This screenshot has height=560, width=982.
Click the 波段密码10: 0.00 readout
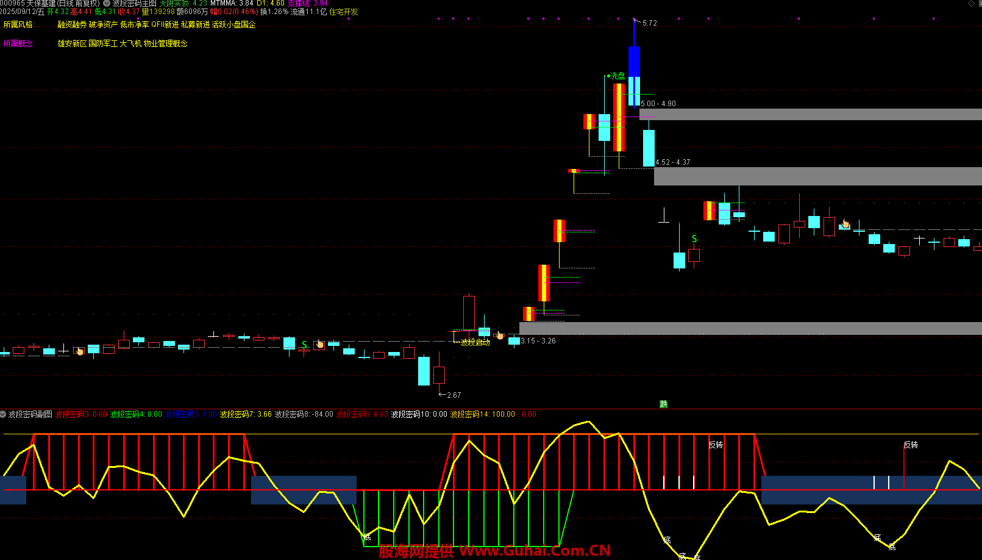point(419,414)
